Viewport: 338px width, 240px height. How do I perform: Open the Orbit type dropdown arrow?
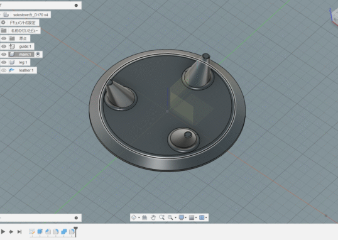click(139, 217)
